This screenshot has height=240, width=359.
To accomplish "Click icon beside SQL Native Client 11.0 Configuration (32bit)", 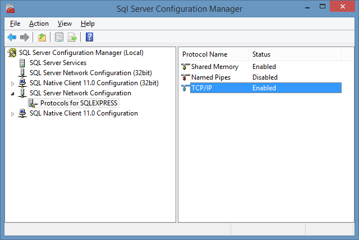I will coord(22,83).
